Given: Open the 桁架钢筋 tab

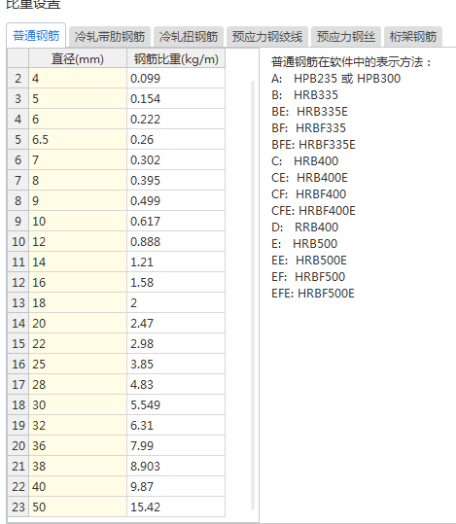Looking at the screenshot, I should [x=413, y=36].
